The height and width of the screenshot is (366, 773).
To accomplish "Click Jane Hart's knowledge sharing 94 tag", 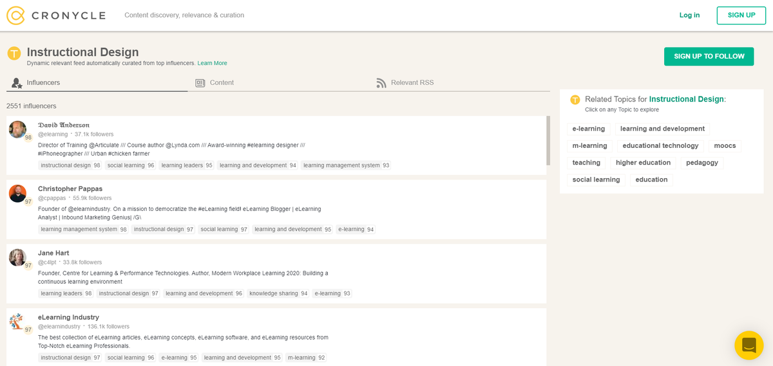I will click(278, 293).
